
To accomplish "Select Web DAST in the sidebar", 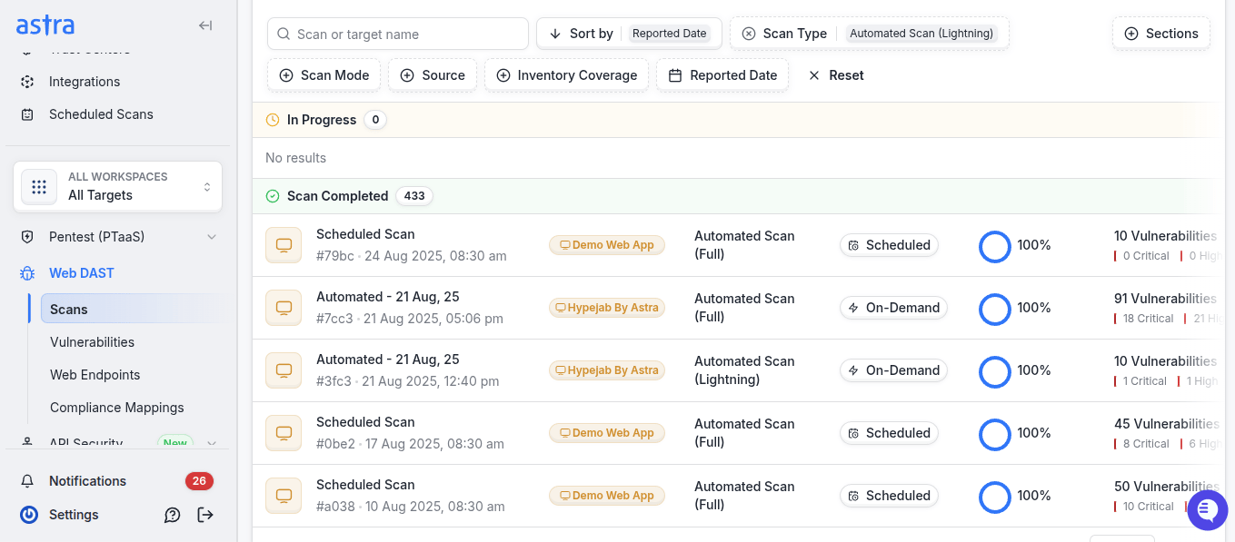I will (81, 273).
